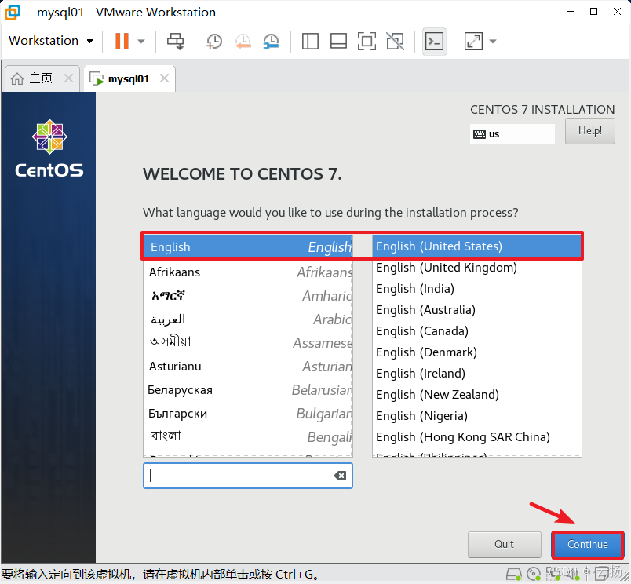Choose English (Australia) locale
The height and width of the screenshot is (584, 631).
476,309
